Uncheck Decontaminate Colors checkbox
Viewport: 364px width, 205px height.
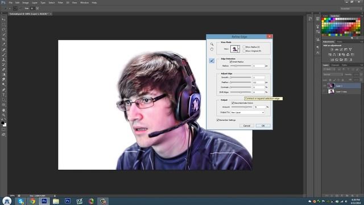click(233, 102)
